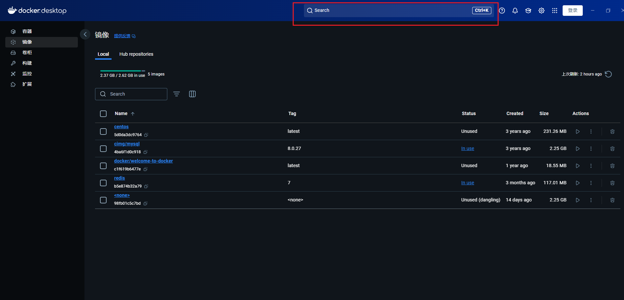Image resolution: width=624 pixels, height=300 pixels.
Task: Copy image ID c1f619b6477e
Action: coord(146,169)
